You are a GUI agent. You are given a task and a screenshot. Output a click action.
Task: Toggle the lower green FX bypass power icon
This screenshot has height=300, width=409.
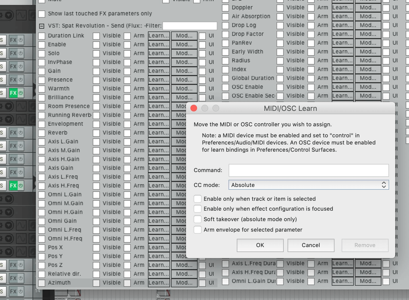(21, 186)
